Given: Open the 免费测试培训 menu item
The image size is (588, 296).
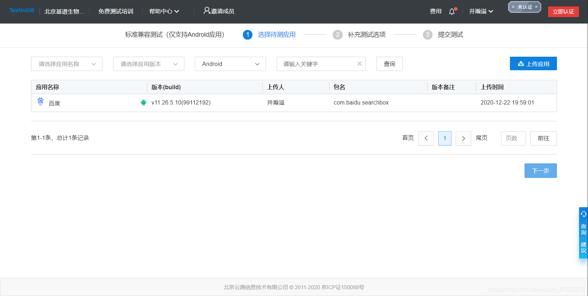Looking at the screenshot, I should (x=116, y=11).
